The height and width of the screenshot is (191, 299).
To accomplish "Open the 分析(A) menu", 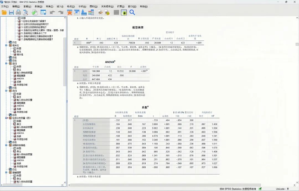I will click(x=82, y=6).
